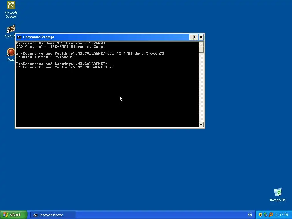Click the security shield tray icon

pyautogui.click(x=260, y=215)
